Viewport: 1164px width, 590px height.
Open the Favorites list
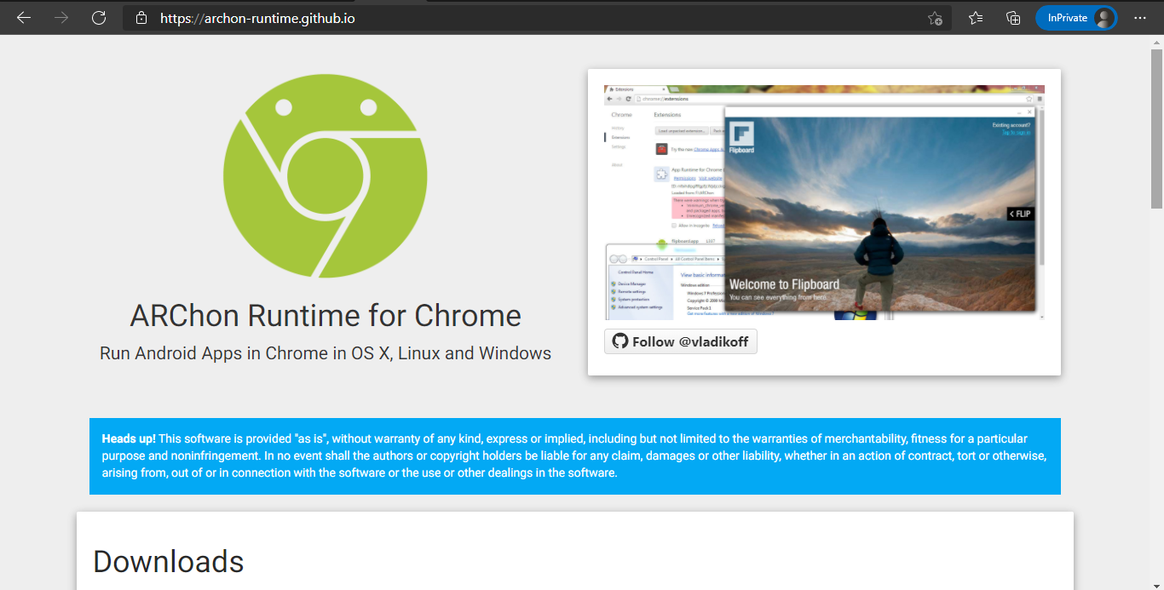point(976,18)
